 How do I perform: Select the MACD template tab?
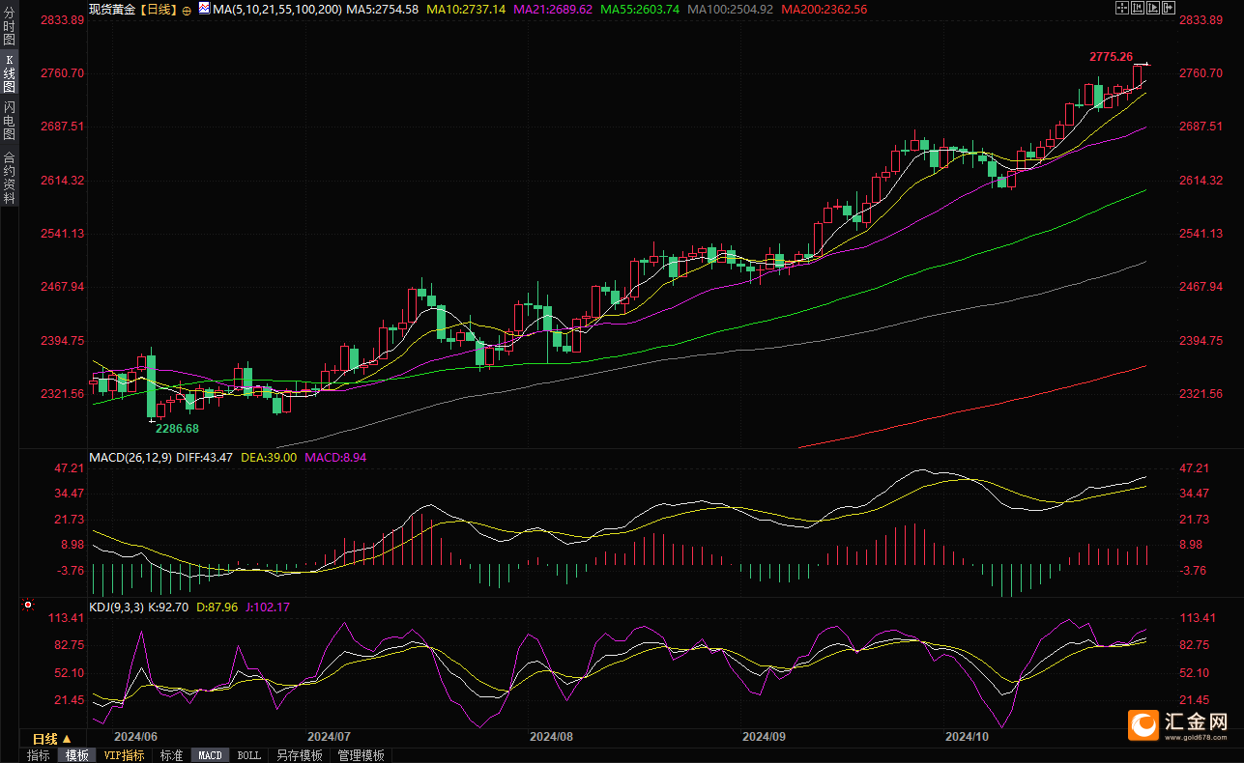[211, 755]
